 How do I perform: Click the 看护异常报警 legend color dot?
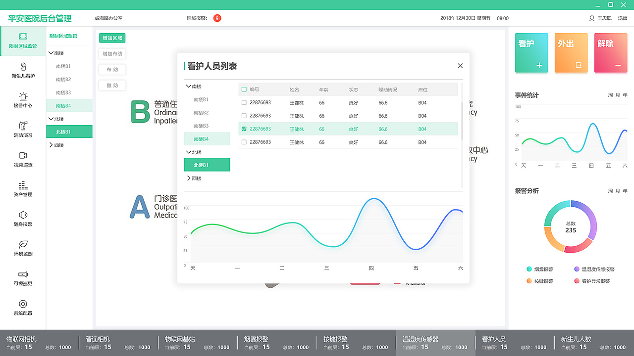577,281
